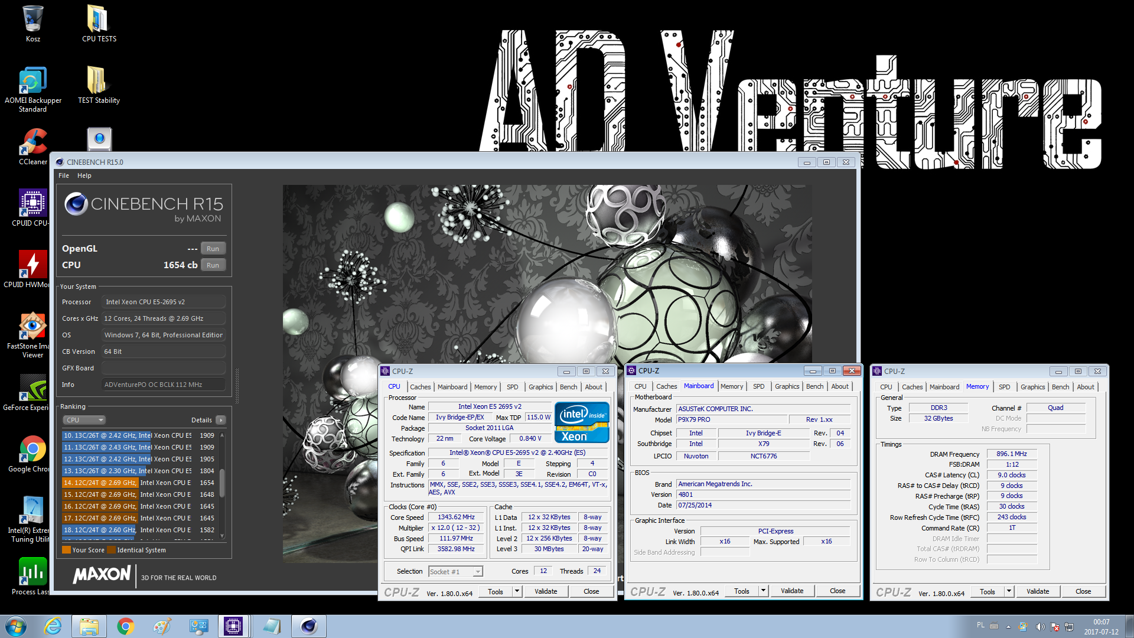Click the Info field ADVenturePO text
This screenshot has height=638, width=1134.
click(x=164, y=385)
